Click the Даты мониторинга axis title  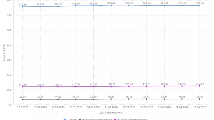111,113
